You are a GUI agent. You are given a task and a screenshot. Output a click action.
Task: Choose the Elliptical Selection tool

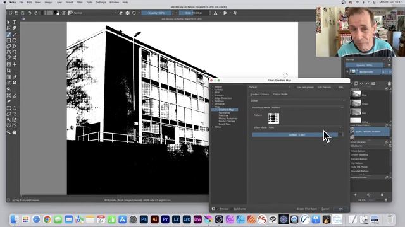tap(15, 108)
